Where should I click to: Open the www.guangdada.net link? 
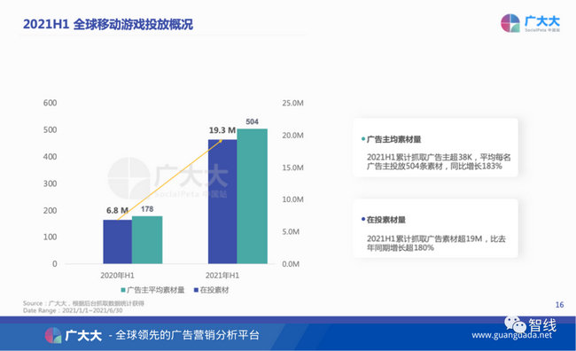click(x=511, y=335)
